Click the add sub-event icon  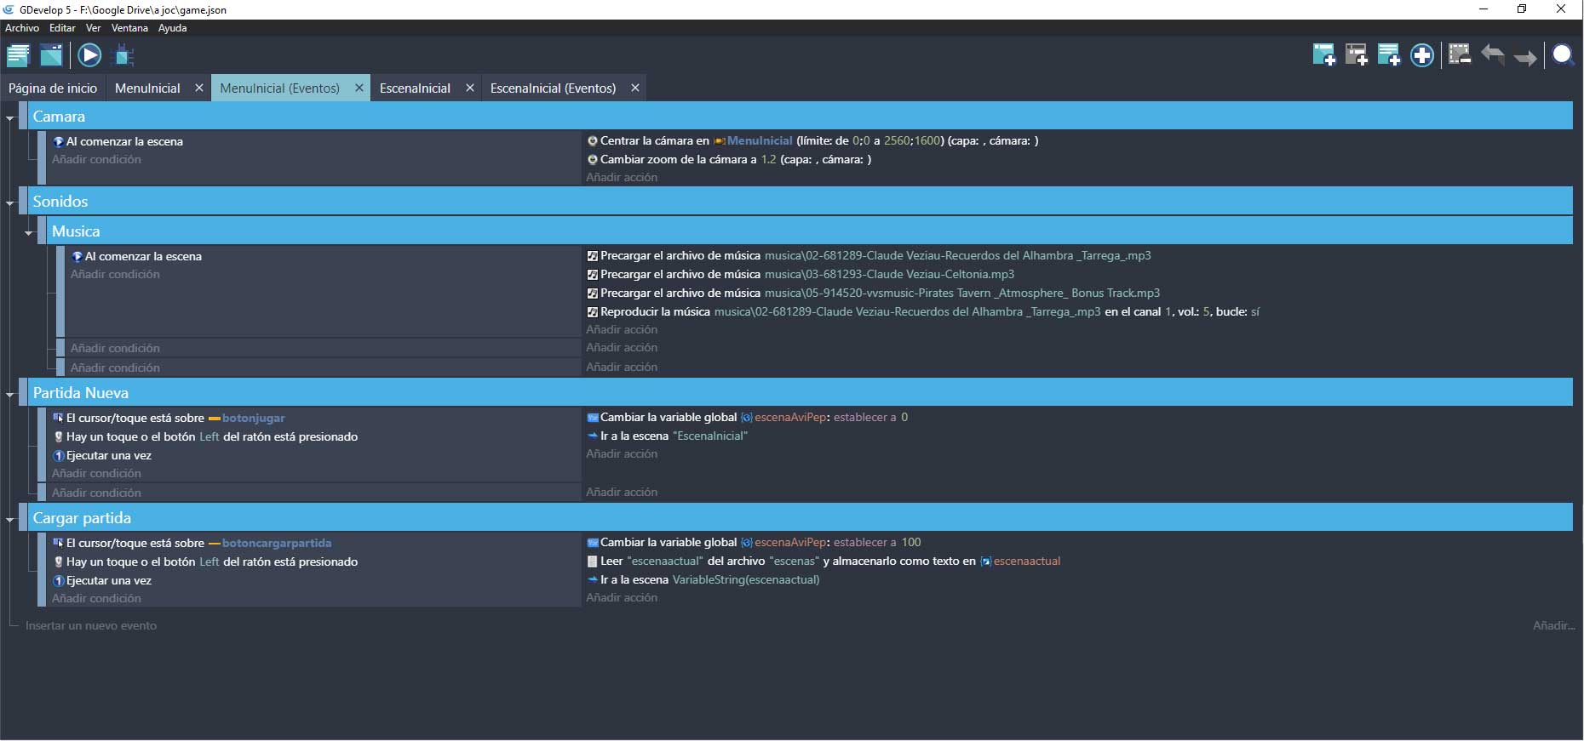[1356, 56]
